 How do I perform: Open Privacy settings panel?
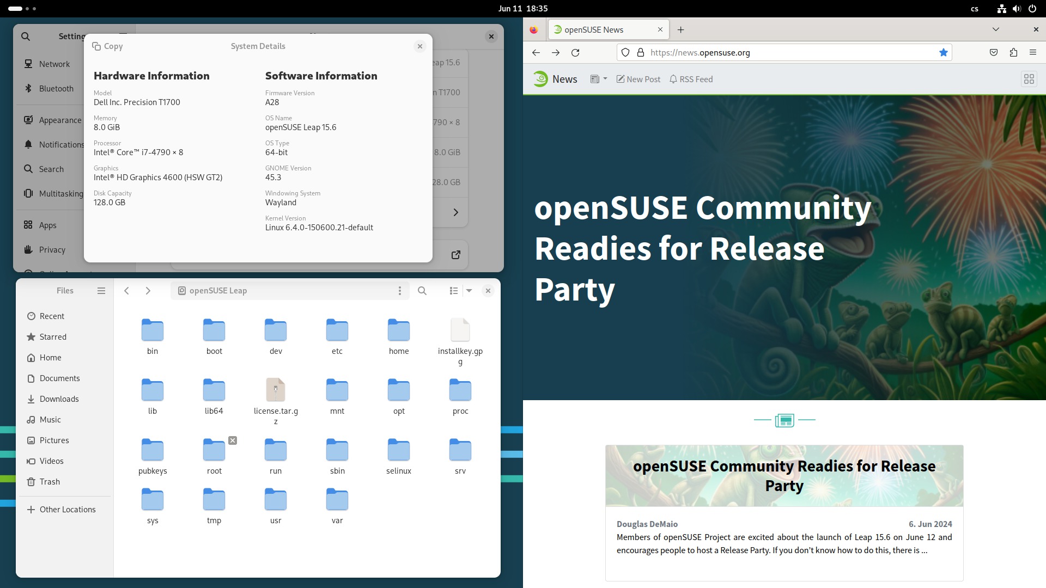pyautogui.click(x=49, y=249)
